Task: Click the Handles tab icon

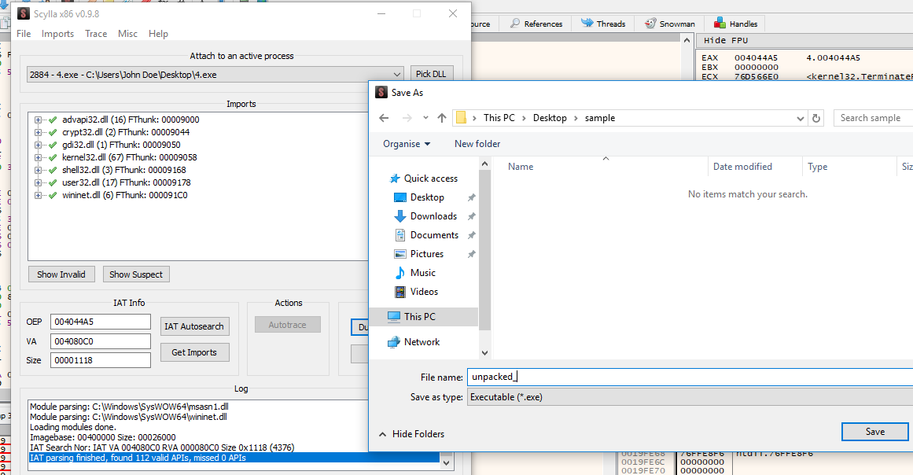Action: tap(720, 24)
